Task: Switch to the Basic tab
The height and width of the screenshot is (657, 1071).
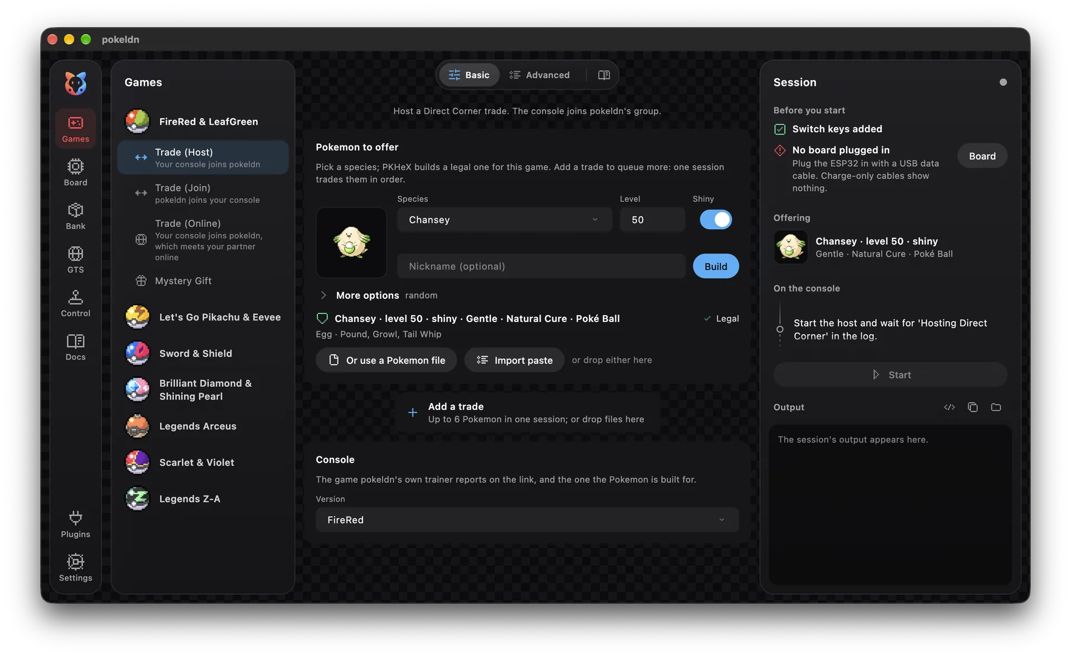Action: click(x=469, y=75)
